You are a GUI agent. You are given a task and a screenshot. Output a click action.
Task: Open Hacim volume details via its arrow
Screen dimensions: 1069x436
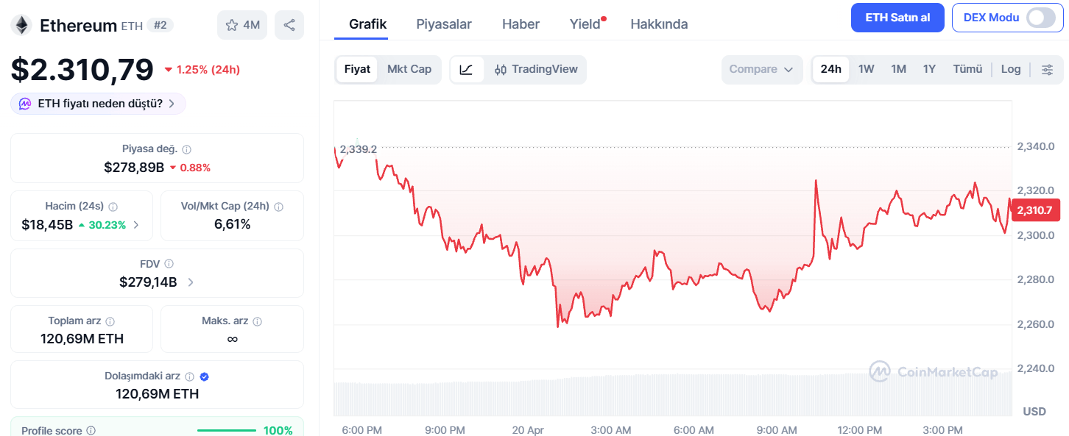coord(137,225)
